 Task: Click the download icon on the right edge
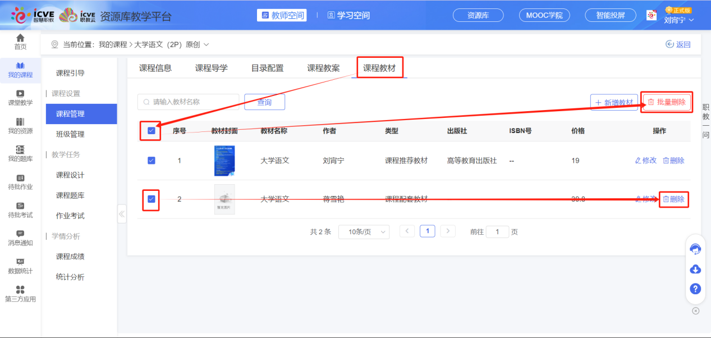pyautogui.click(x=695, y=269)
